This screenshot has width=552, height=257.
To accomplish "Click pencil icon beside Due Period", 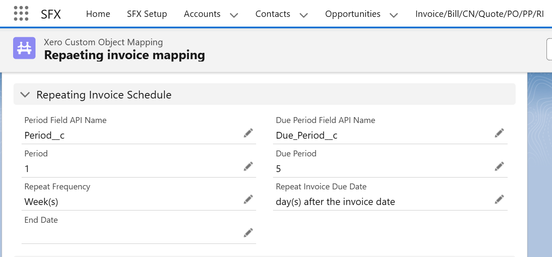I will [x=499, y=167].
